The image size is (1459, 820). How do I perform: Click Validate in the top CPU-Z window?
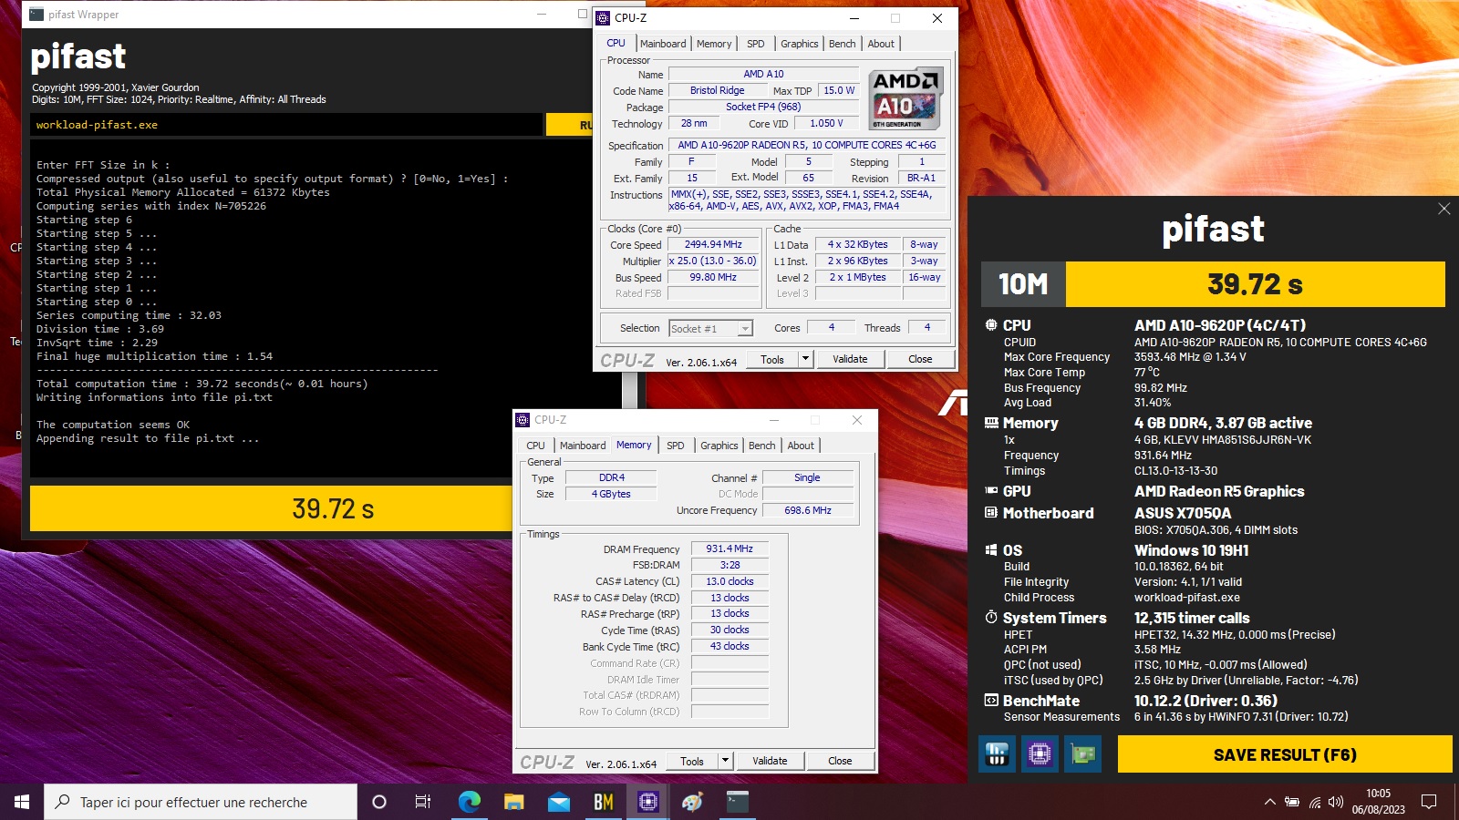(x=850, y=359)
